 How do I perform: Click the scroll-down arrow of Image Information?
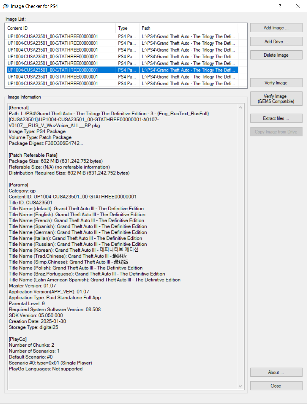240,386
